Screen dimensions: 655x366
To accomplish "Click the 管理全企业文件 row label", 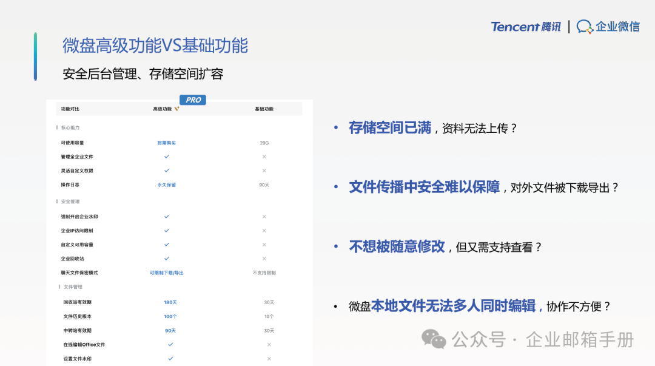I will click(x=77, y=157).
